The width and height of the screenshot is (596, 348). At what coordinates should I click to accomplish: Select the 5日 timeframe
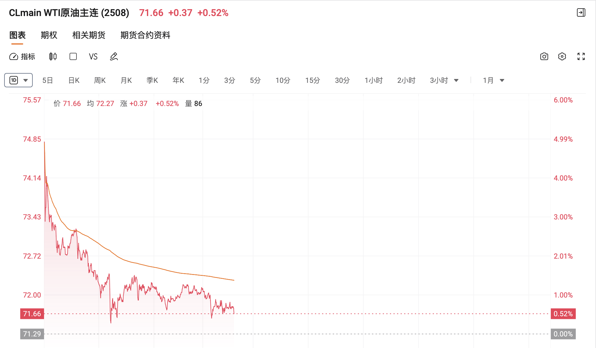48,80
